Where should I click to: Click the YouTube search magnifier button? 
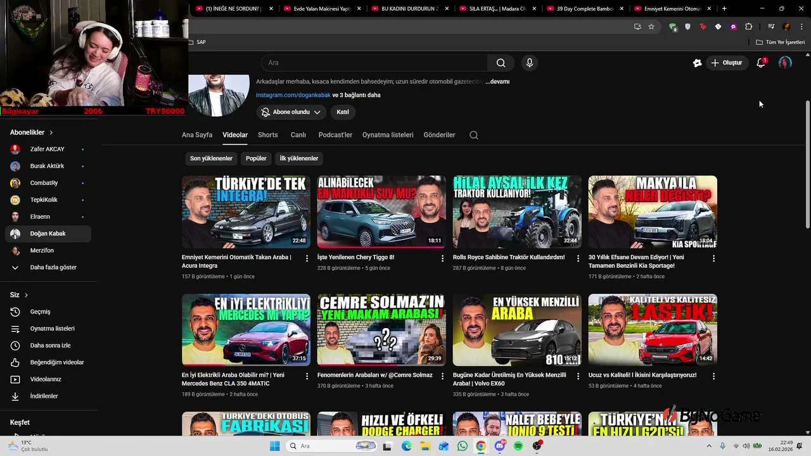(x=501, y=63)
